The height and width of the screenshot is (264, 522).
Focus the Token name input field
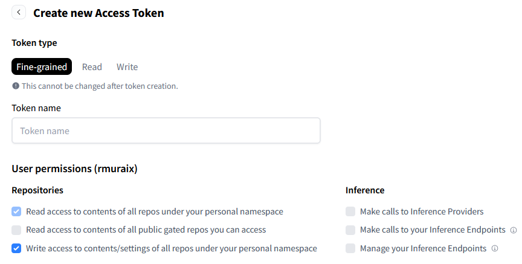click(166, 130)
